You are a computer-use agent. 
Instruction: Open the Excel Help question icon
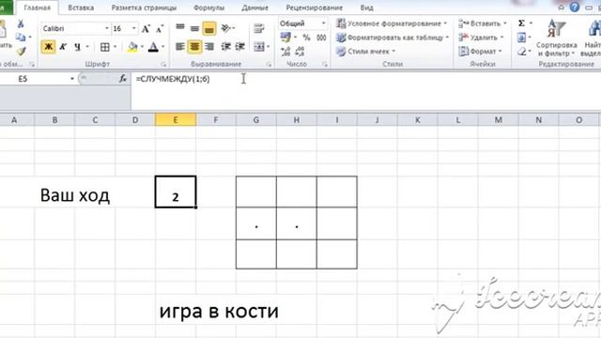pos(574,7)
